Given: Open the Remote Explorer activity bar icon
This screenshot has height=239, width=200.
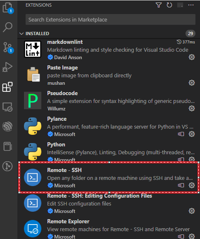Looking at the screenshot, I should [x=7, y=107].
